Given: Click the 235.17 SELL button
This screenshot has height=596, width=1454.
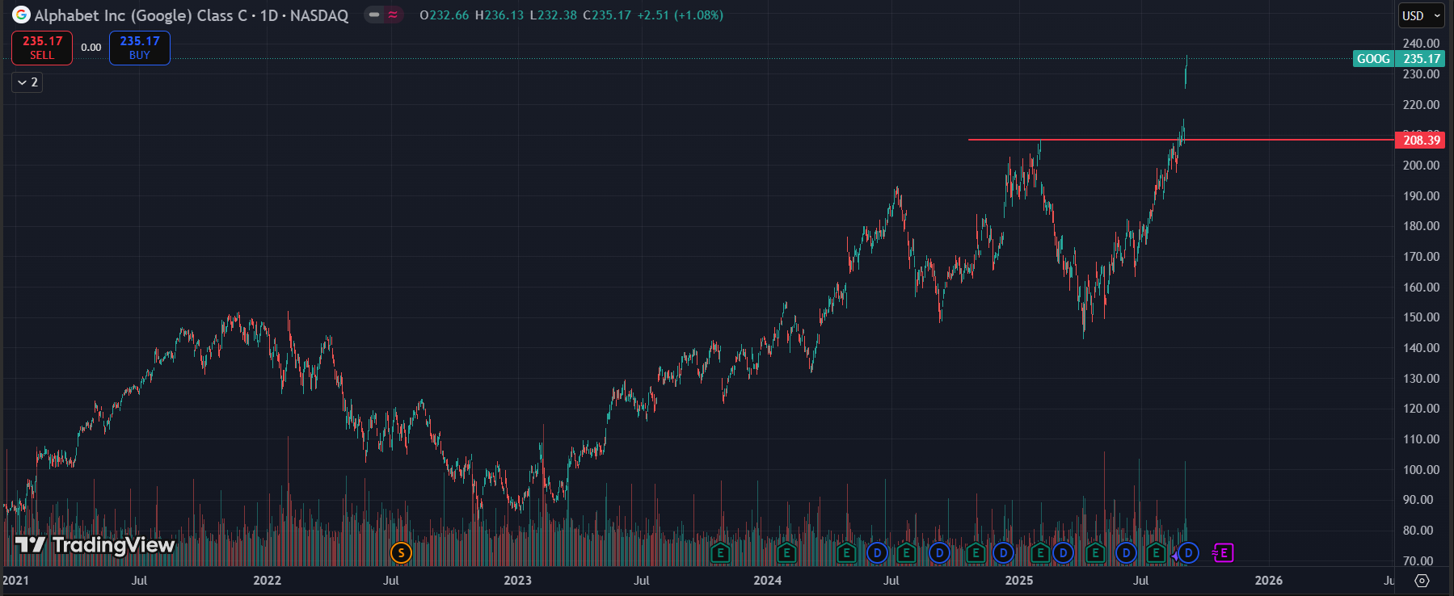Looking at the screenshot, I should click(x=42, y=48).
